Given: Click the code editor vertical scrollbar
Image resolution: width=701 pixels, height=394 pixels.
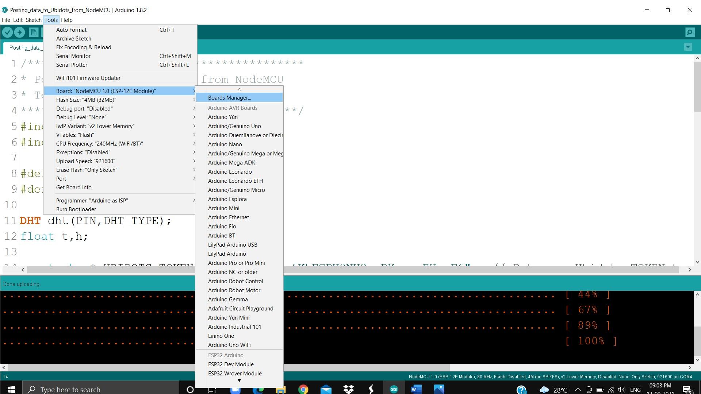Looking at the screenshot, I should pos(697,87).
